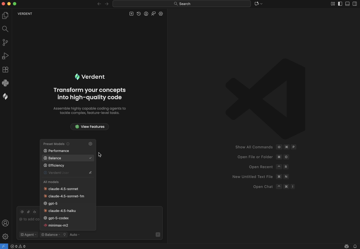Edit the Verdent User preset
The width and height of the screenshot is (360, 249).
(x=90, y=173)
